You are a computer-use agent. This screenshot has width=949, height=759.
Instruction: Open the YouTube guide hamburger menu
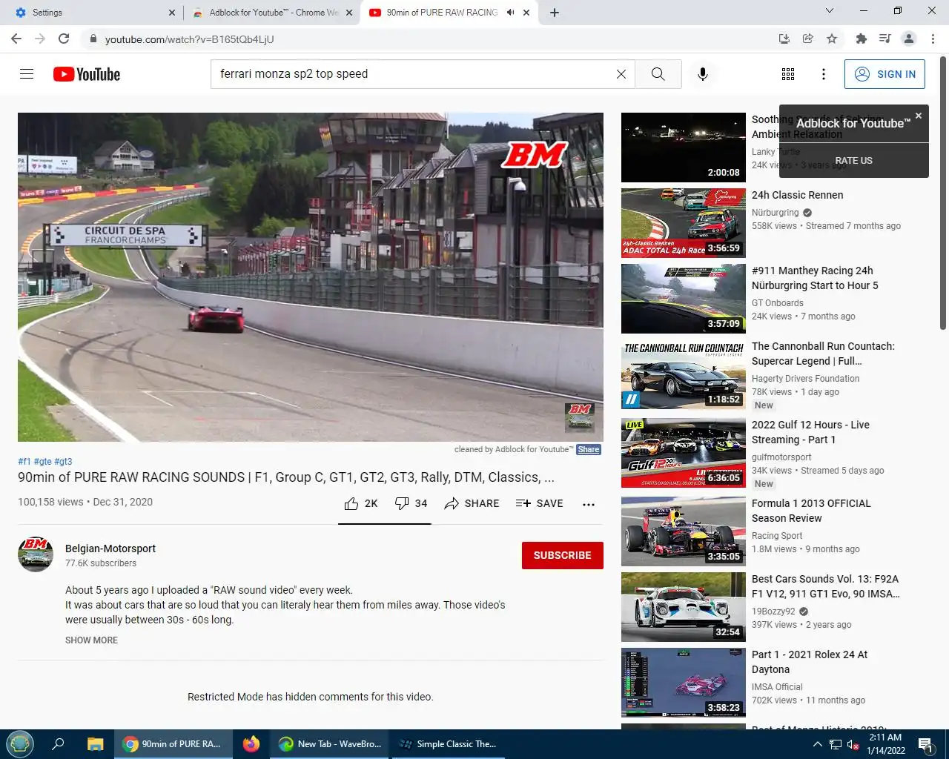coord(27,74)
